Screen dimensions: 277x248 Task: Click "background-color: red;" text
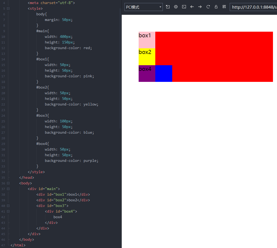click(68, 48)
